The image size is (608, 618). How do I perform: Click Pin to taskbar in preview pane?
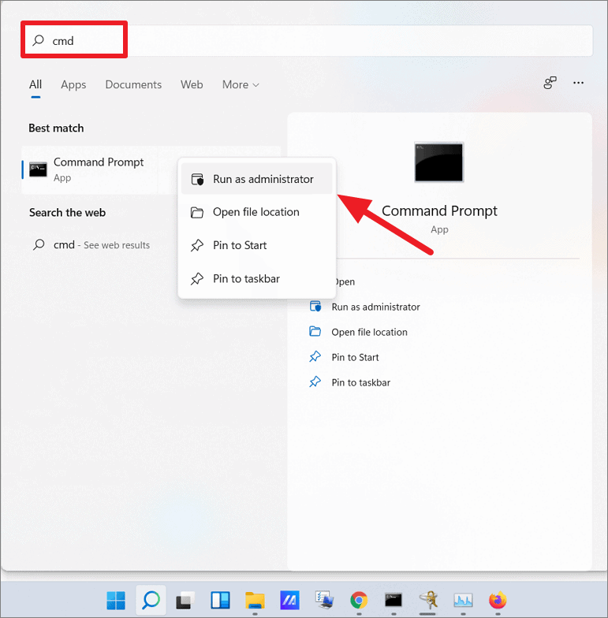(361, 382)
